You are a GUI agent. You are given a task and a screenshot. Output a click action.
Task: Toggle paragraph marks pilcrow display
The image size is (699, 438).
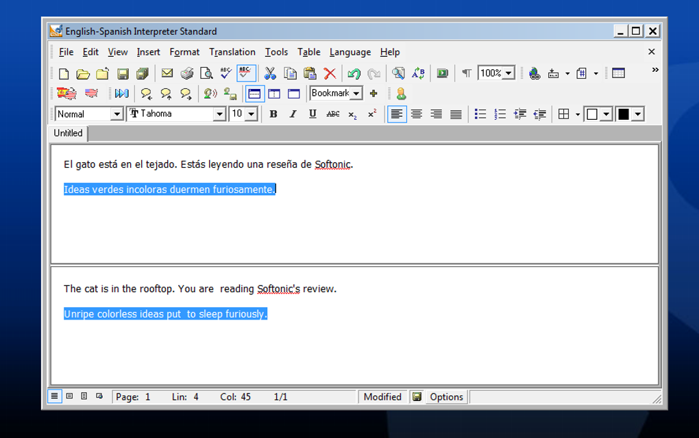467,73
